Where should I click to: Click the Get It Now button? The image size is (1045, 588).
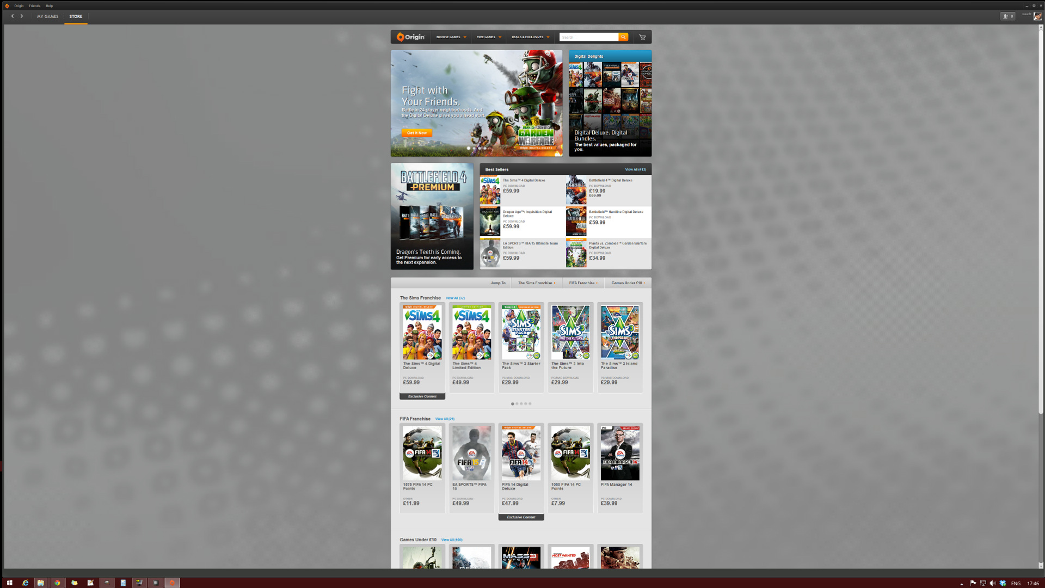pos(417,133)
